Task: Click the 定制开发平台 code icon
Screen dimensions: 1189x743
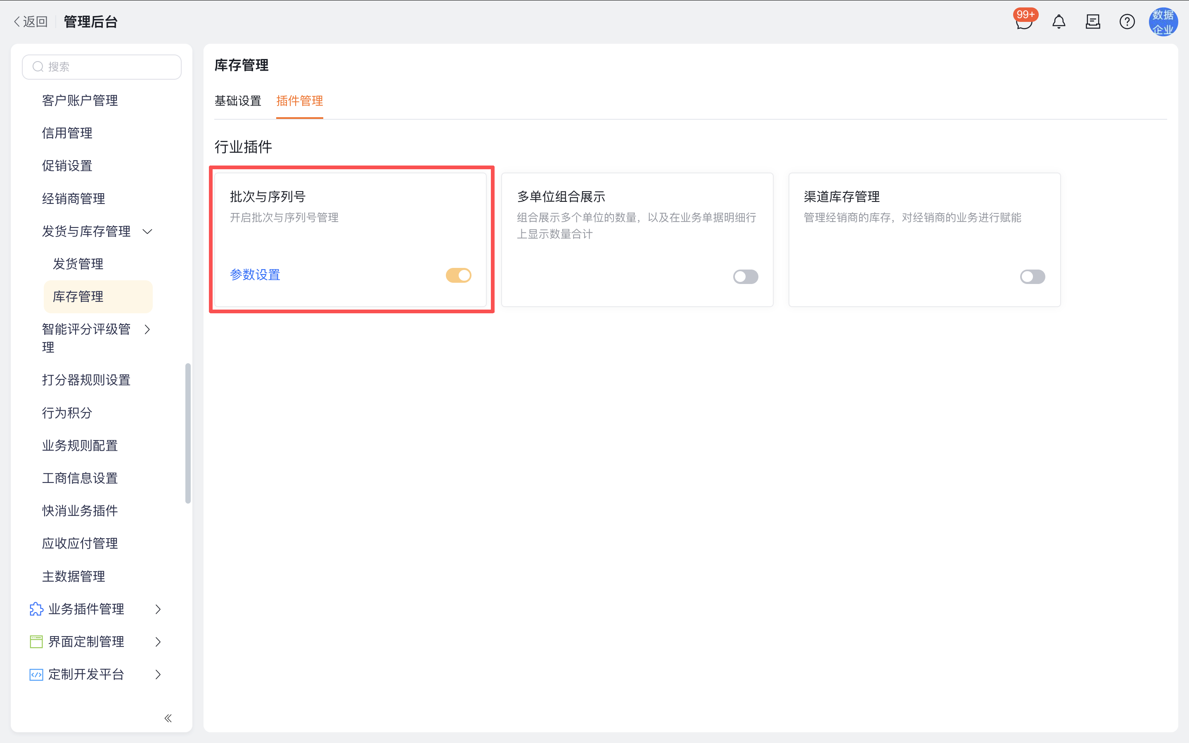Action: (36, 674)
